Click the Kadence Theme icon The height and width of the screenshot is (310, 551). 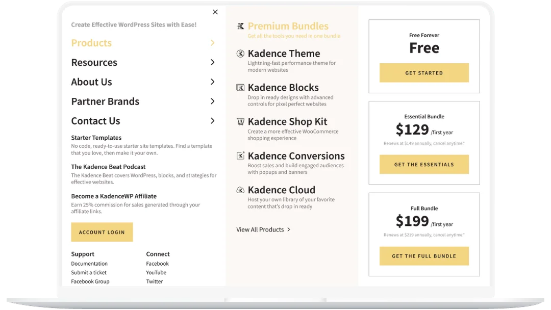click(240, 54)
